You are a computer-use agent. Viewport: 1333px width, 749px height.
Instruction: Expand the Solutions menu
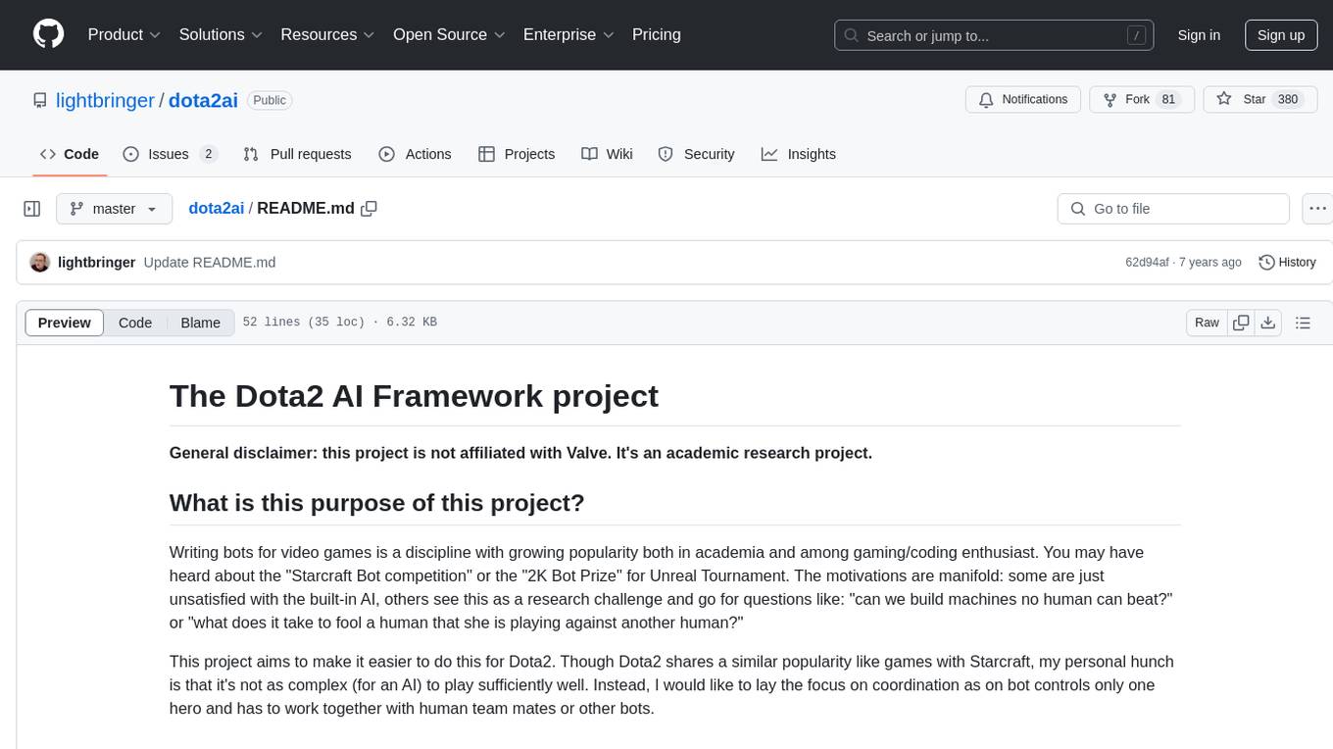click(221, 34)
